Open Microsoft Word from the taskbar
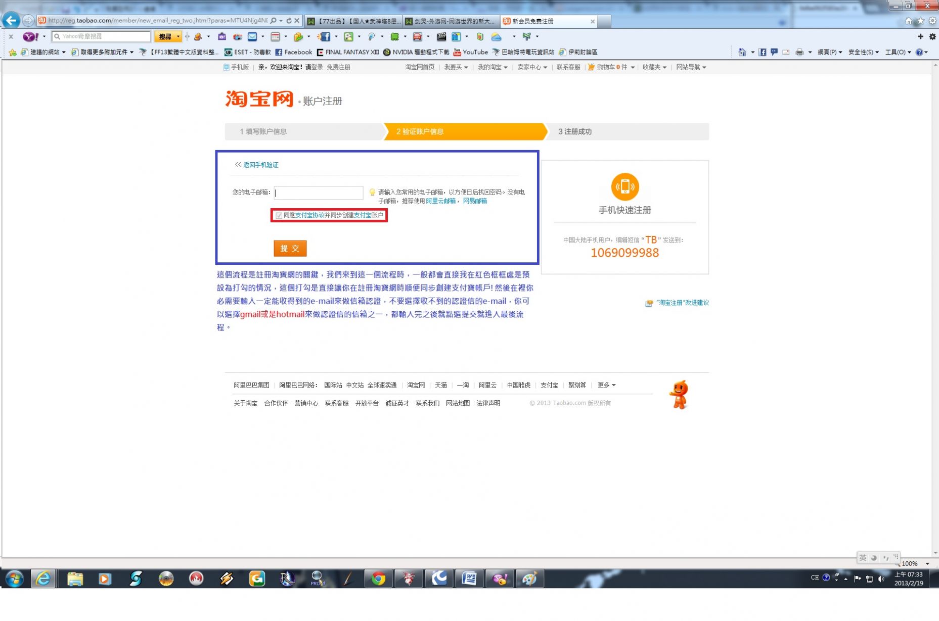Screen dimensions: 939x621 coord(469,579)
